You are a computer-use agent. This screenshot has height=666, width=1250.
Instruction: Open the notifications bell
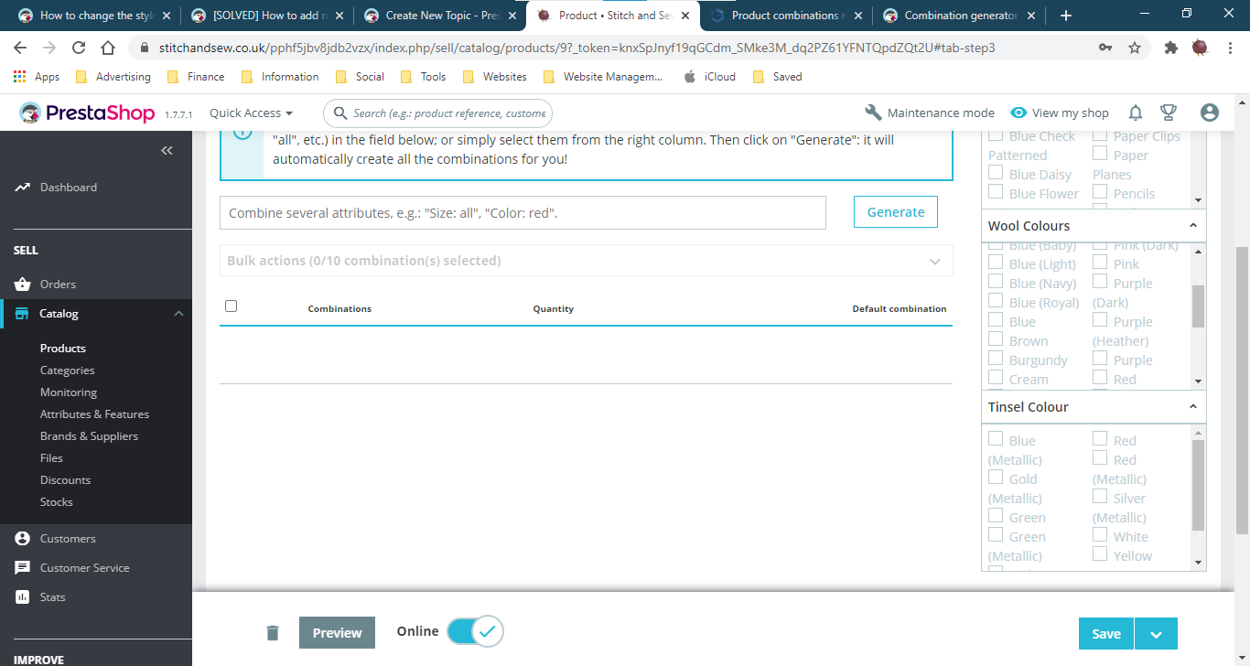(x=1136, y=113)
